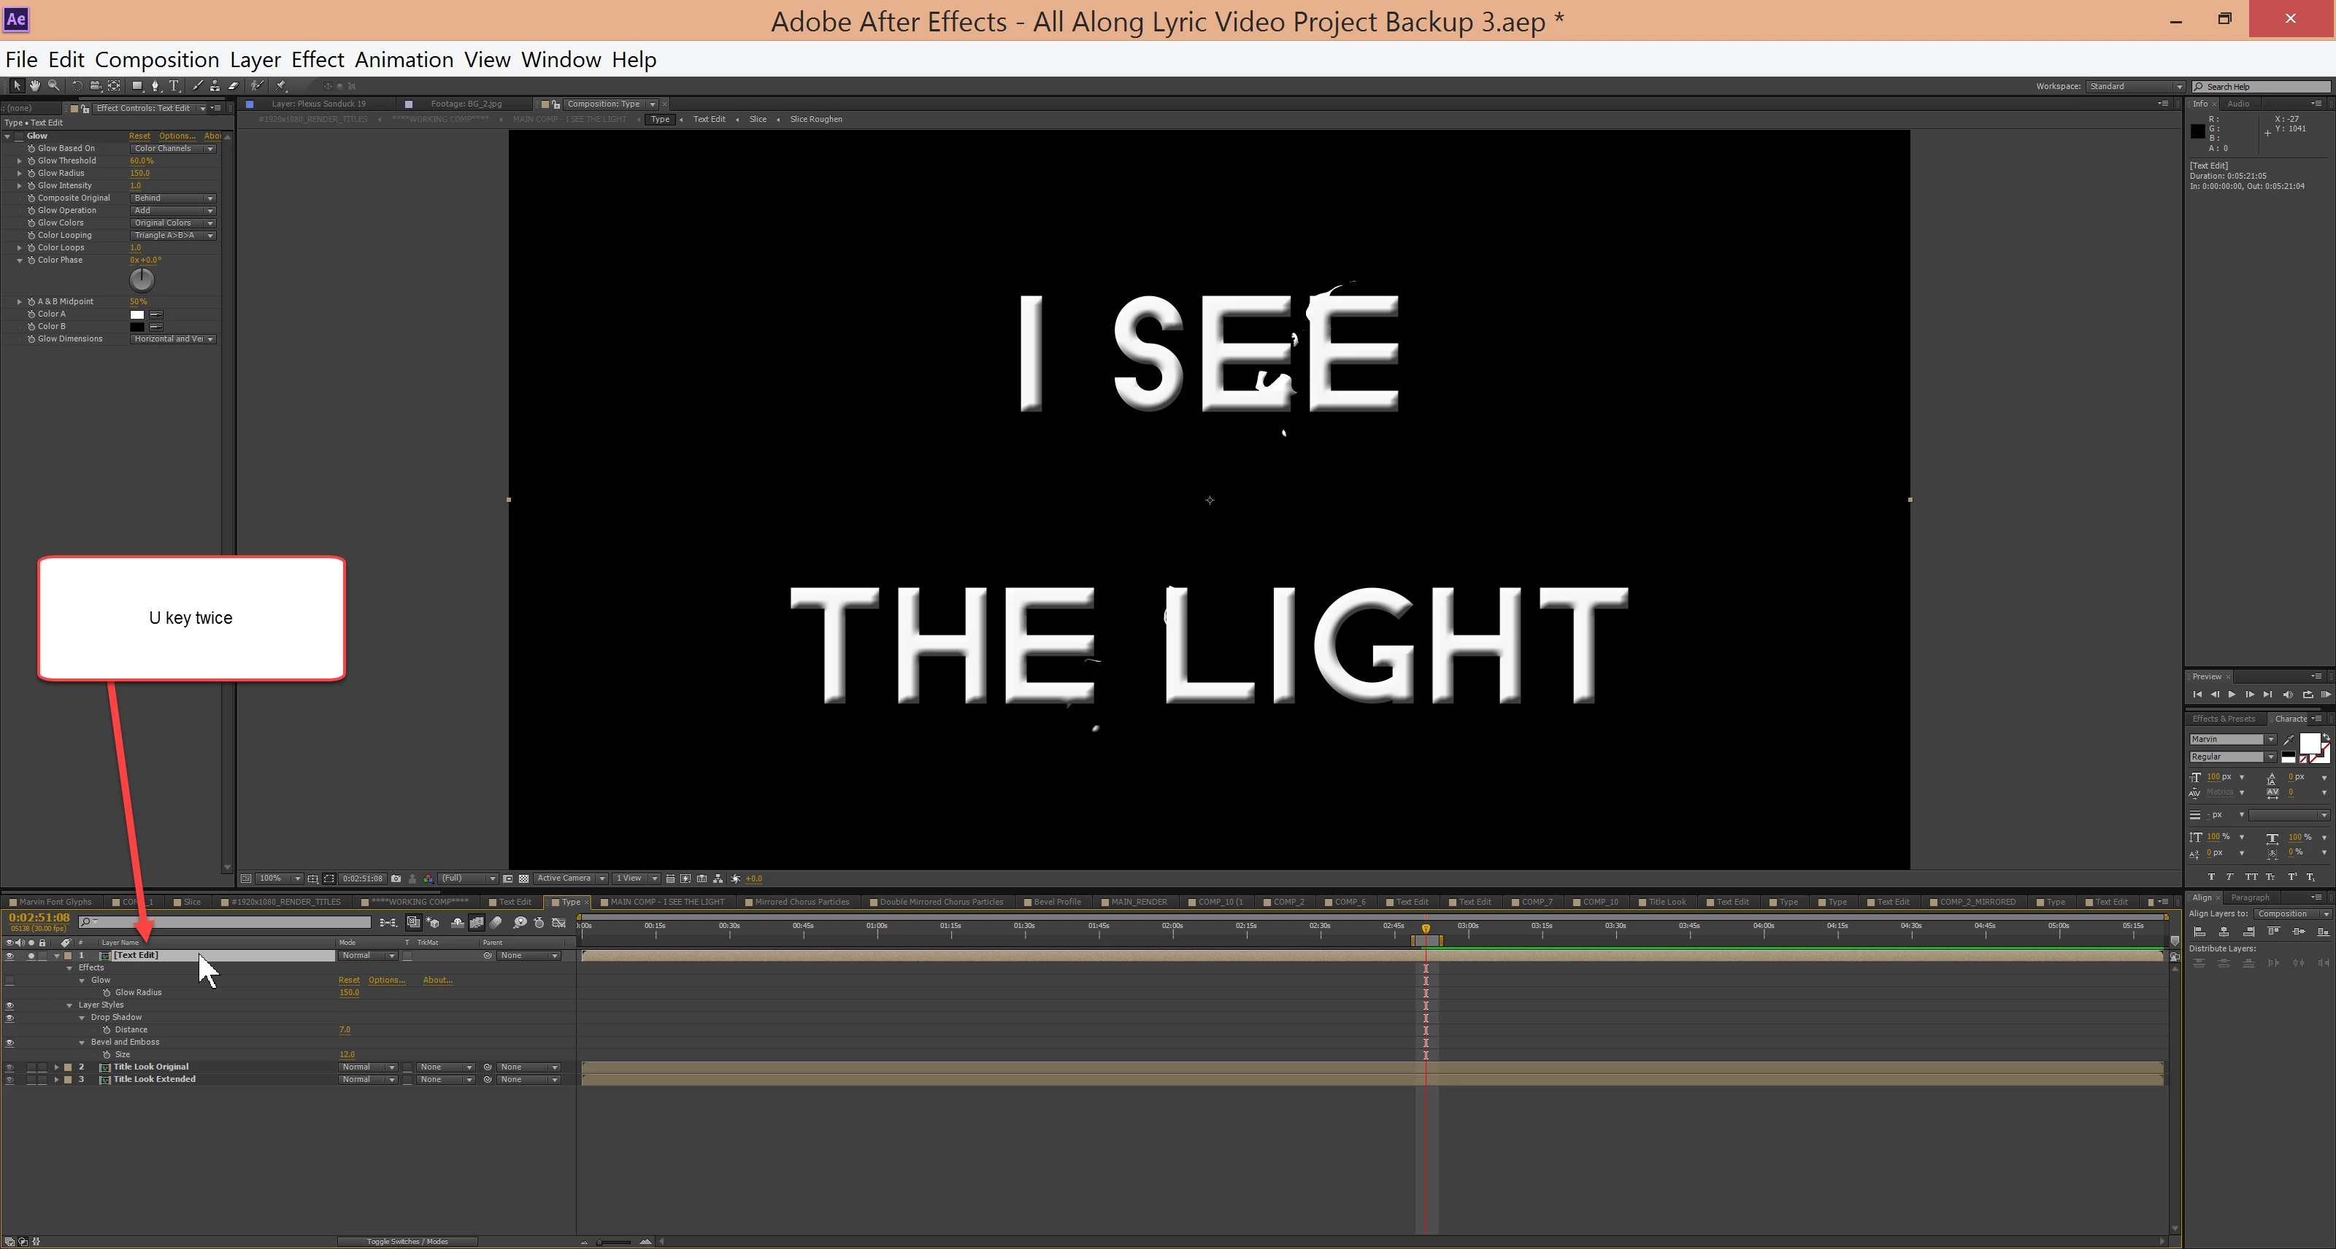This screenshot has width=2336, height=1249.
Task: Select the Pen tool
Action: point(155,86)
